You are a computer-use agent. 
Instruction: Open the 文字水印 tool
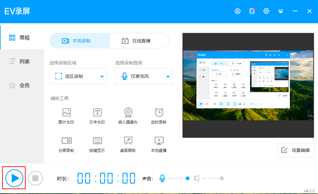97,116
